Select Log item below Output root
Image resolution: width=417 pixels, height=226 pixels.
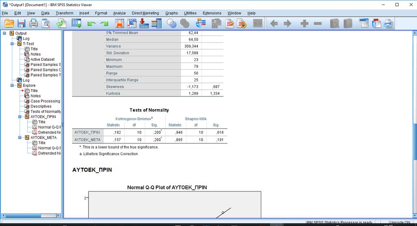tap(26, 39)
